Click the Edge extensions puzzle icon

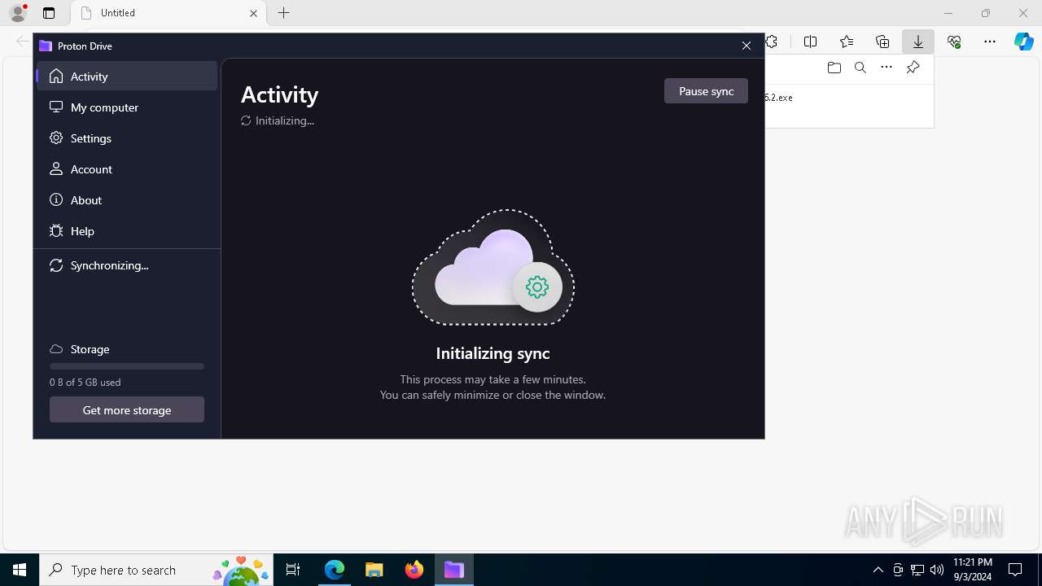click(772, 42)
